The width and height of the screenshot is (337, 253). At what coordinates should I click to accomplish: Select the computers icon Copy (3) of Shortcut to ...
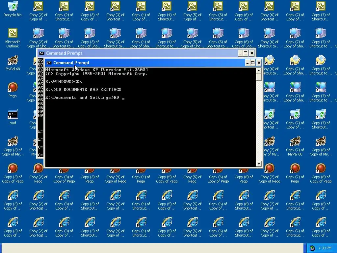[x=115, y=38]
